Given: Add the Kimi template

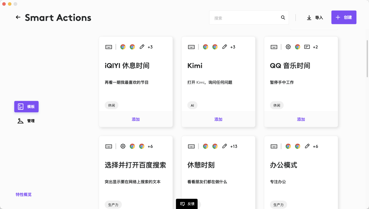Looking at the screenshot, I should coord(218,119).
